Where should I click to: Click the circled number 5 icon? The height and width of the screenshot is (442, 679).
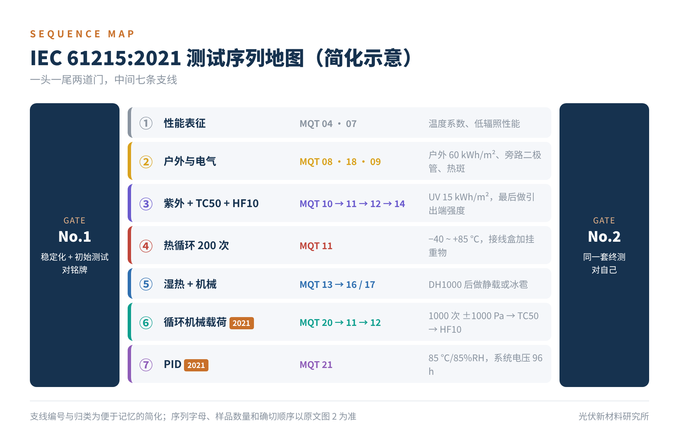click(x=146, y=284)
